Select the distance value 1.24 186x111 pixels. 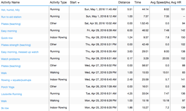130,37
